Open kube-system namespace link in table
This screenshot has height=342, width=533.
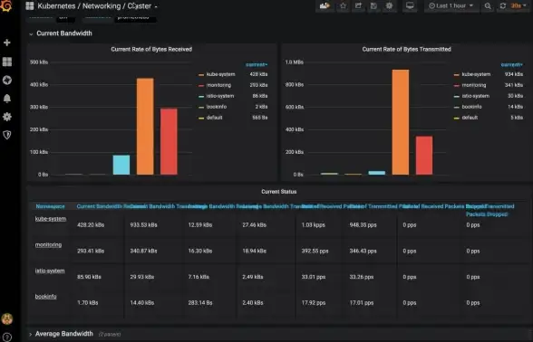pyautogui.click(x=51, y=219)
